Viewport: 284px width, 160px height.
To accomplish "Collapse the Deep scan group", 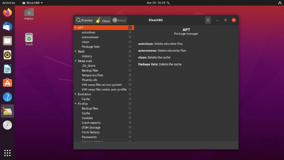I will coord(76,61).
